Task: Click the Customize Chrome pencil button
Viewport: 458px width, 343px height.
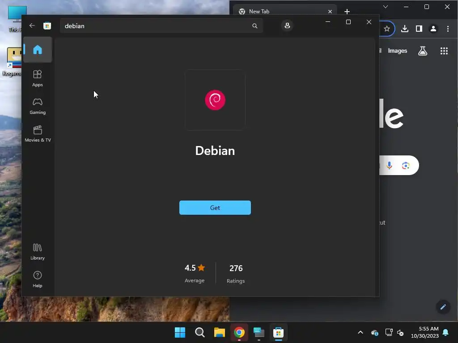Action: pos(443,307)
